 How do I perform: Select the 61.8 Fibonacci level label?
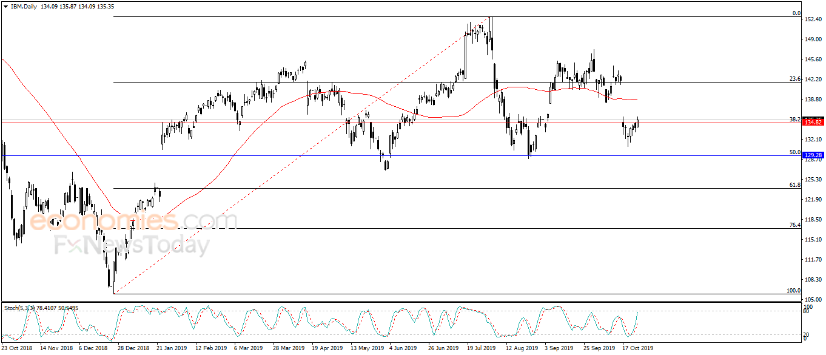coord(795,184)
